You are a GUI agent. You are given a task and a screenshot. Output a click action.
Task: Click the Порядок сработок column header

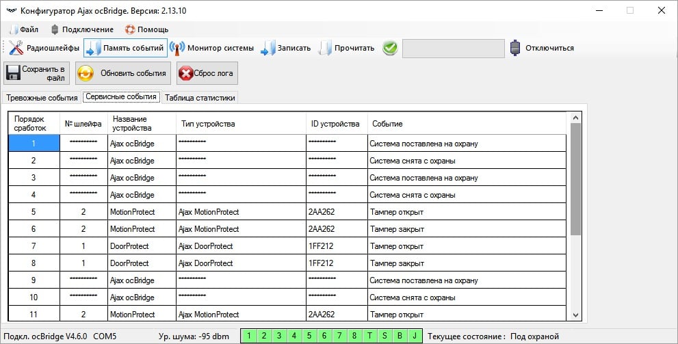(34, 123)
